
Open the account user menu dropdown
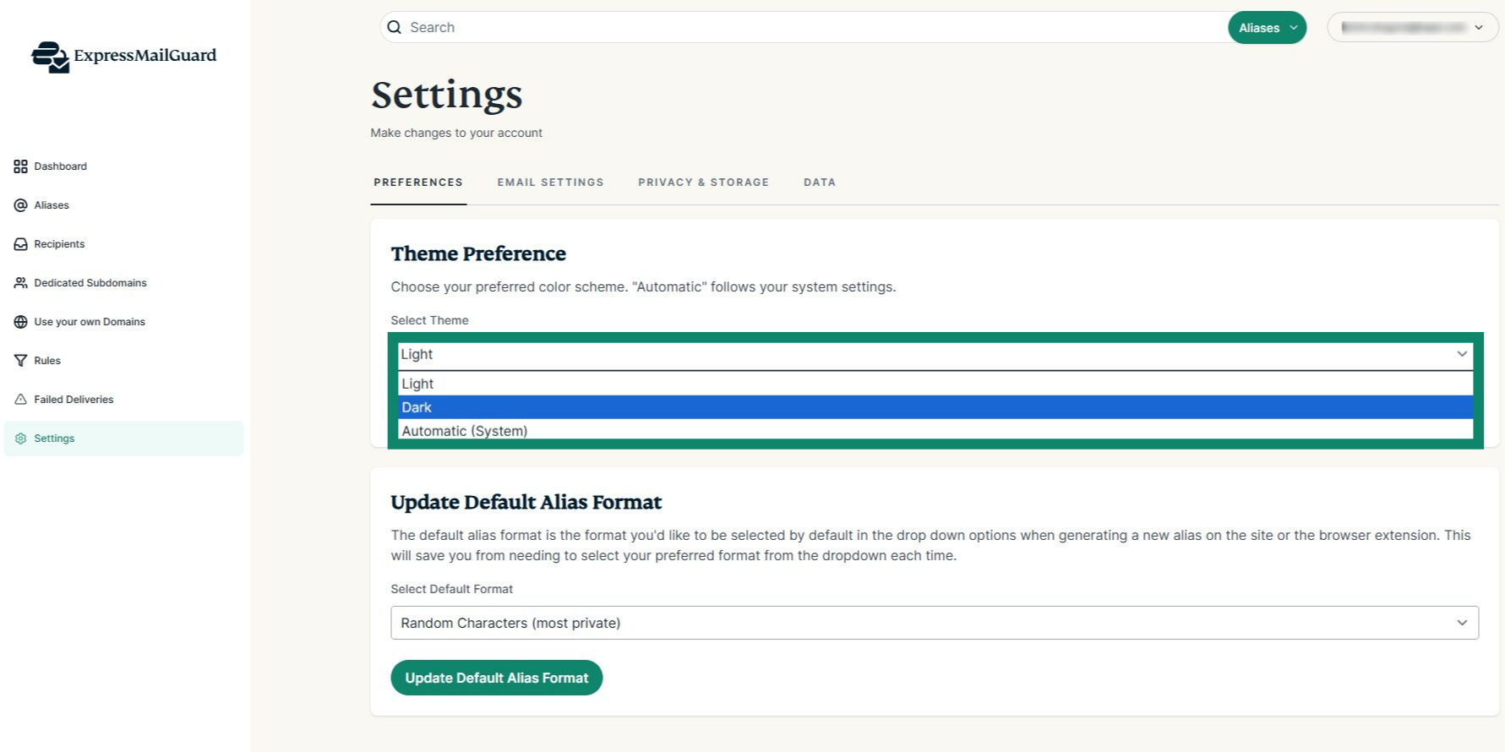(1413, 27)
